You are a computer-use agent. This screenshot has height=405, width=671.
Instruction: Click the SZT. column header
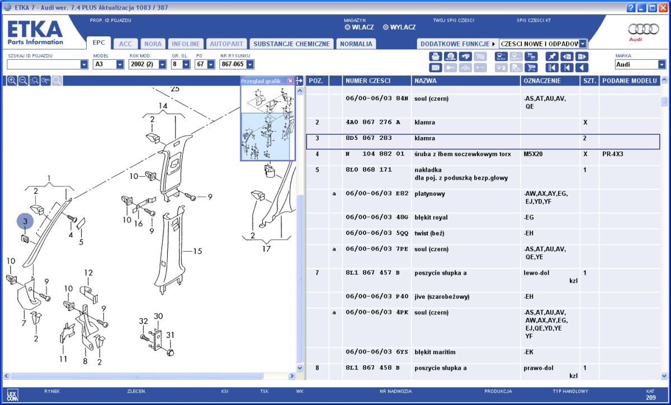click(589, 81)
